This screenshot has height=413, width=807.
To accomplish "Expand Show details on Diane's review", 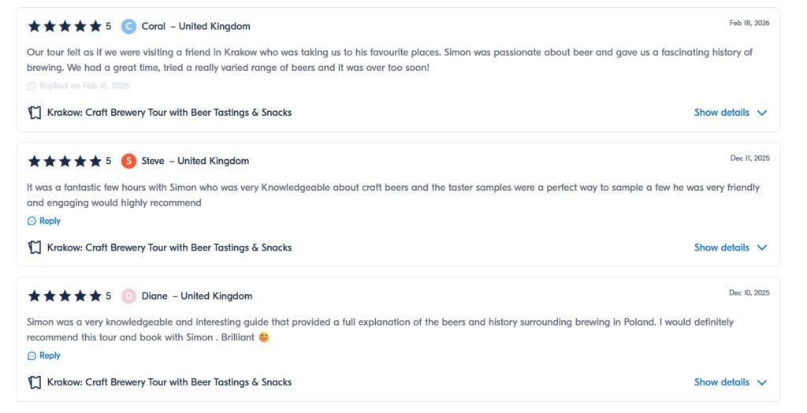I will (x=721, y=382).
